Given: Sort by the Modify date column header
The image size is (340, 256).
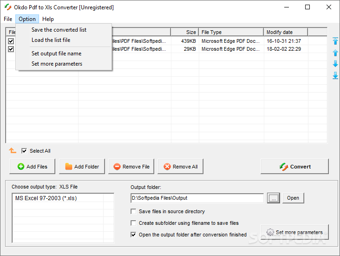Looking at the screenshot, I should pyautogui.click(x=286, y=32).
